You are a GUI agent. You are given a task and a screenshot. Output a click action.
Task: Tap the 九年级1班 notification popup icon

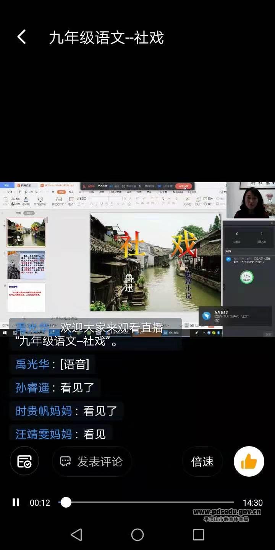[x=207, y=316]
